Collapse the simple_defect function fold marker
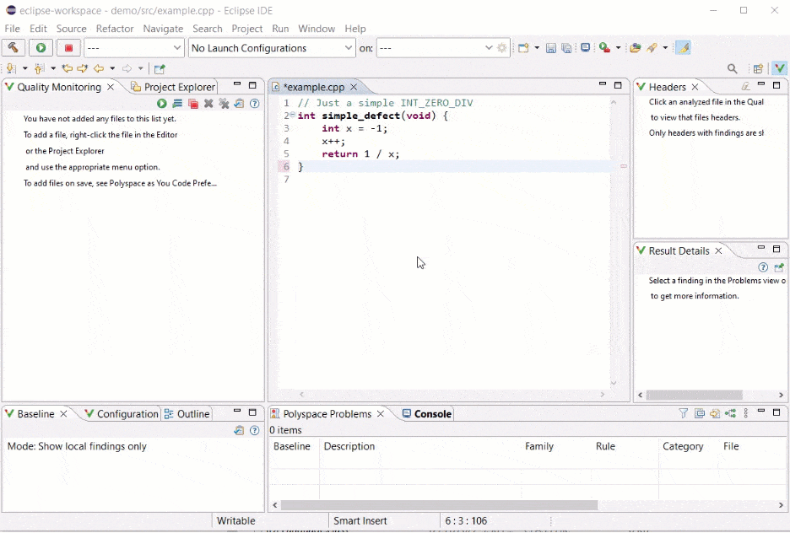790x533 pixels. point(292,116)
